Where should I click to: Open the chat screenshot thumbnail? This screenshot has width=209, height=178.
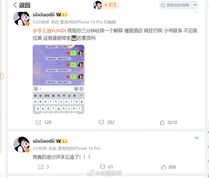tap(59, 79)
